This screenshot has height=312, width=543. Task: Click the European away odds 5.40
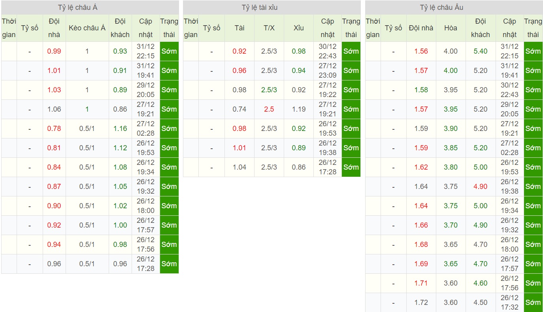pos(481,51)
